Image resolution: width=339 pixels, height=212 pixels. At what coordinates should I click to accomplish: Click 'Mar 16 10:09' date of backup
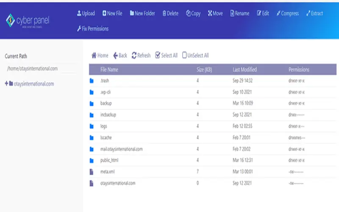[x=243, y=103]
